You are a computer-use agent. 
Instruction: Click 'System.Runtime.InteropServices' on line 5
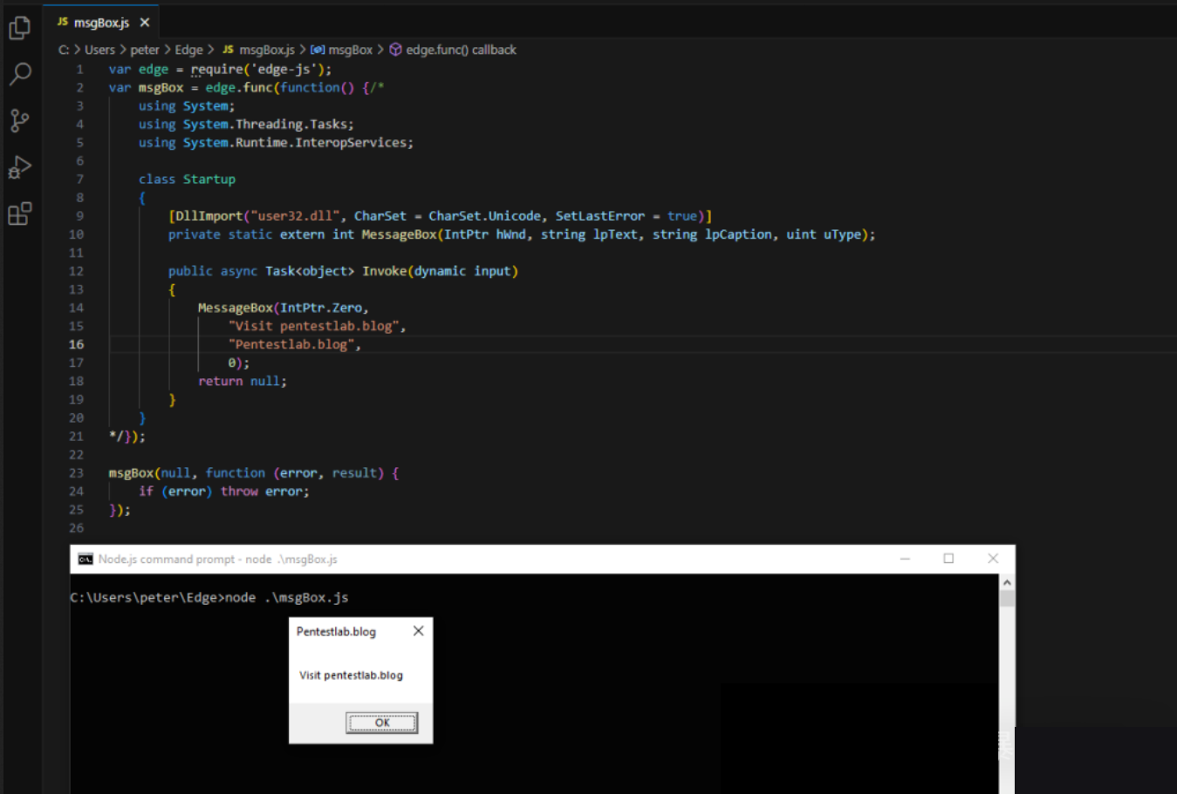[295, 143]
